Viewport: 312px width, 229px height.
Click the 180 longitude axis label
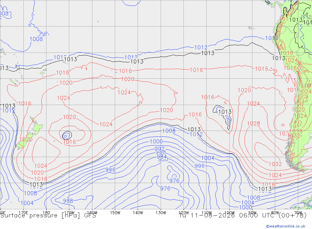[46, 213]
